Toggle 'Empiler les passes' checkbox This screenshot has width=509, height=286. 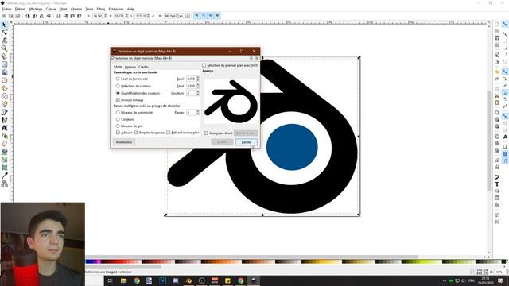(x=136, y=133)
